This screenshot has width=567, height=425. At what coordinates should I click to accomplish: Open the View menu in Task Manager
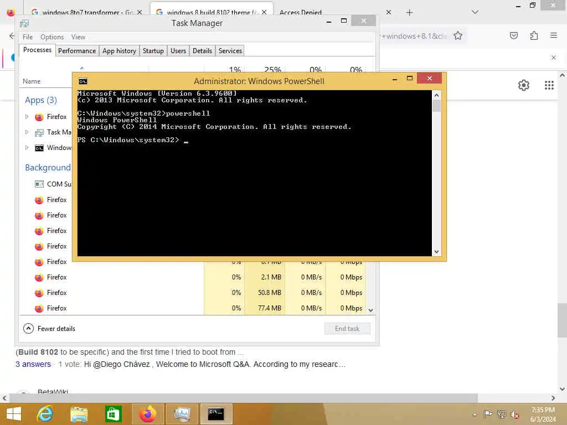click(x=78, y=37)
